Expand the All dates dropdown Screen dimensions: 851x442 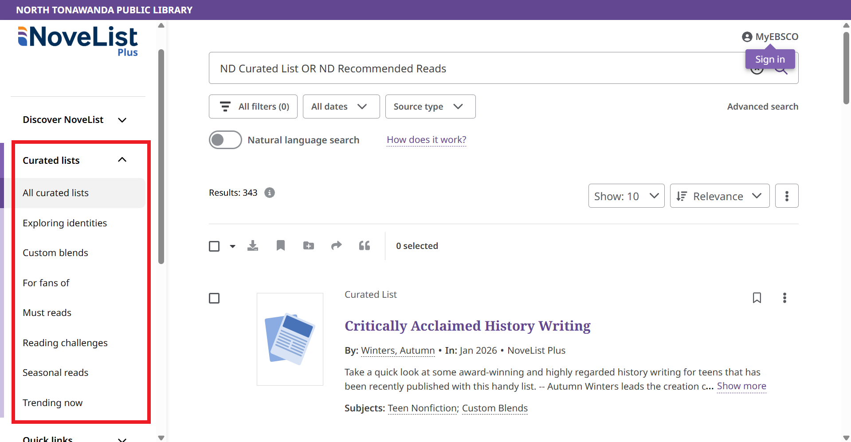coord(341,107)
